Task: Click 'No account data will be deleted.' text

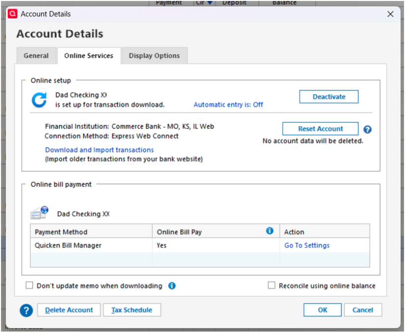Action: [x=313, y=140]
